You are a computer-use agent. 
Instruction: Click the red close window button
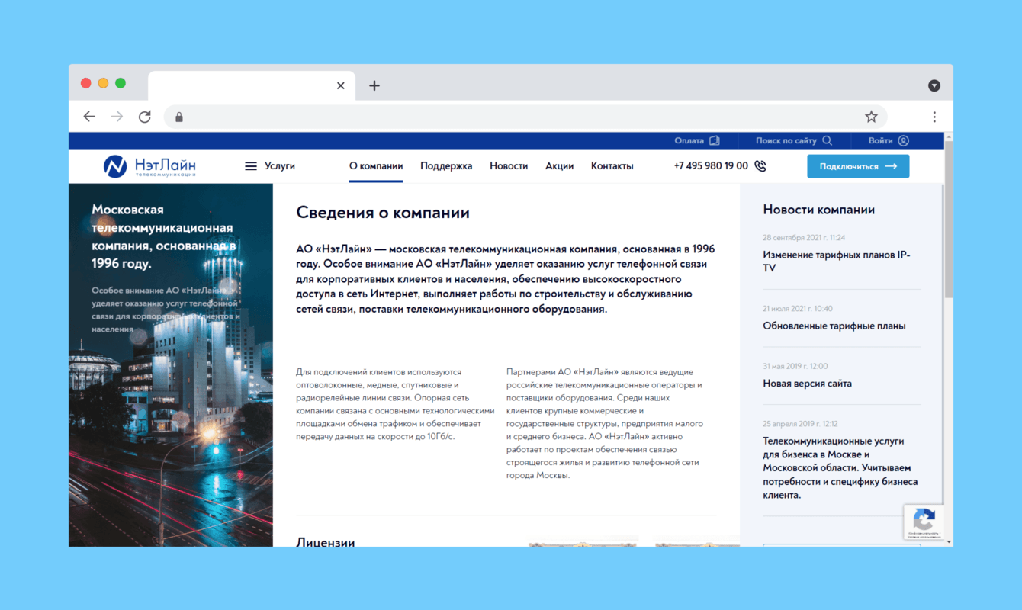86,83
